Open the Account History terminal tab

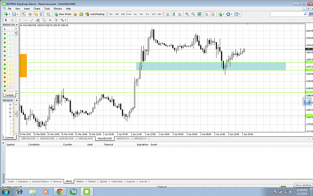pos(41,181)
